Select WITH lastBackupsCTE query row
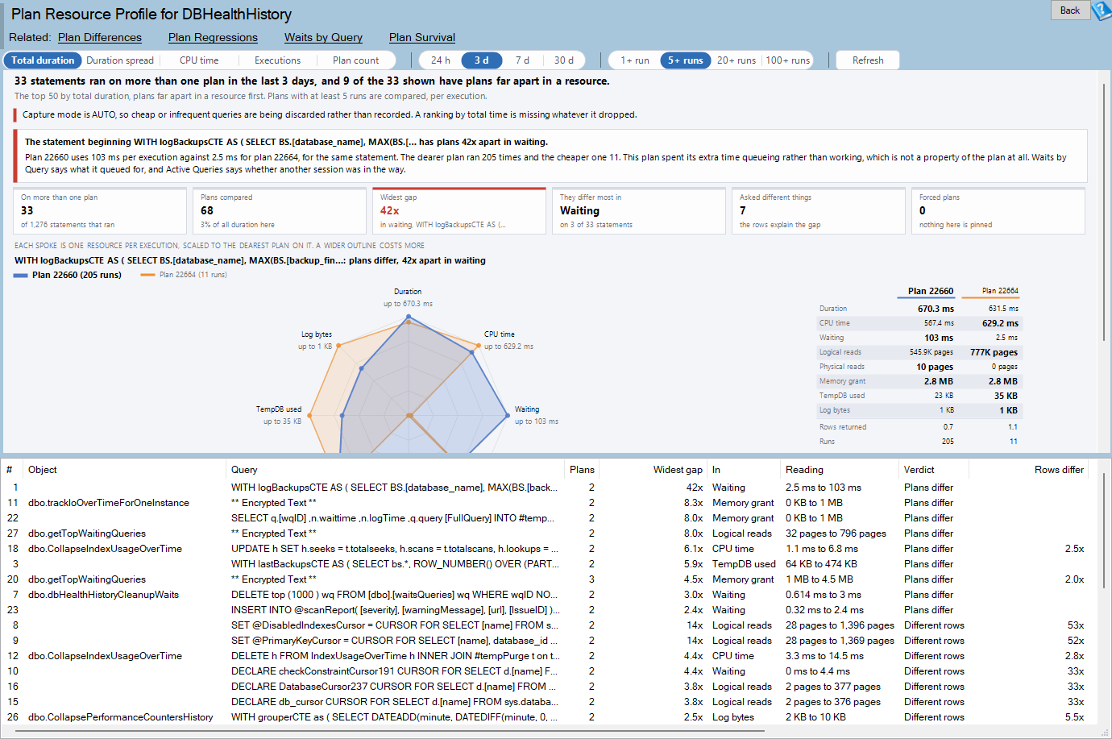This screenshot has height=739, width=1112. [548, 564]
